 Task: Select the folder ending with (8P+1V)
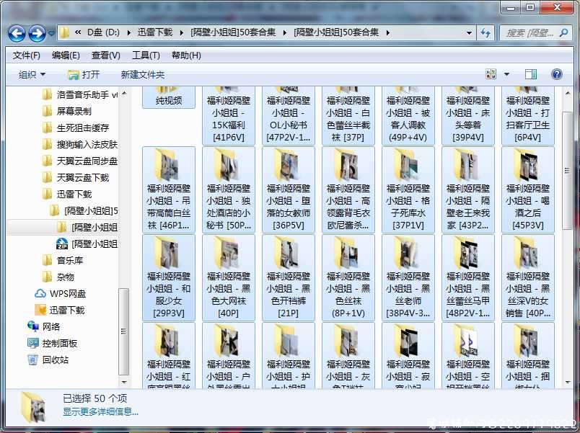348,278
